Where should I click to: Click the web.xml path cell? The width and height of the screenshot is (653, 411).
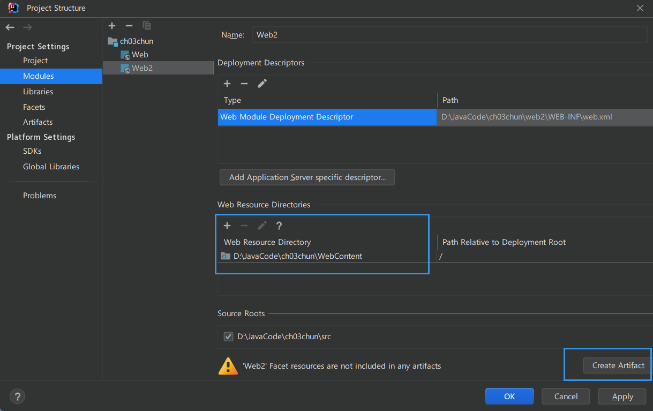tap(545, 117)
